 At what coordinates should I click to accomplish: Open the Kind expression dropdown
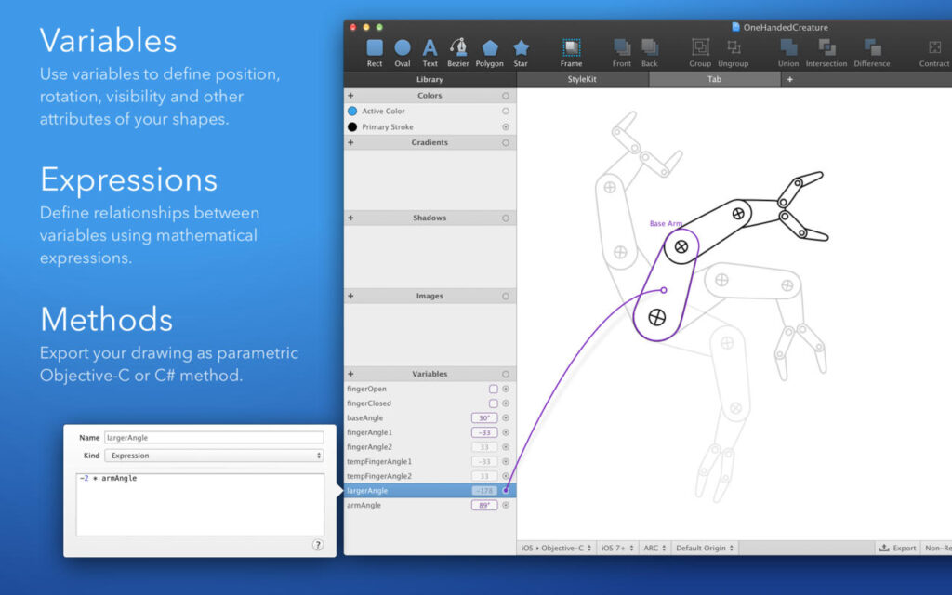coord(214,456)
